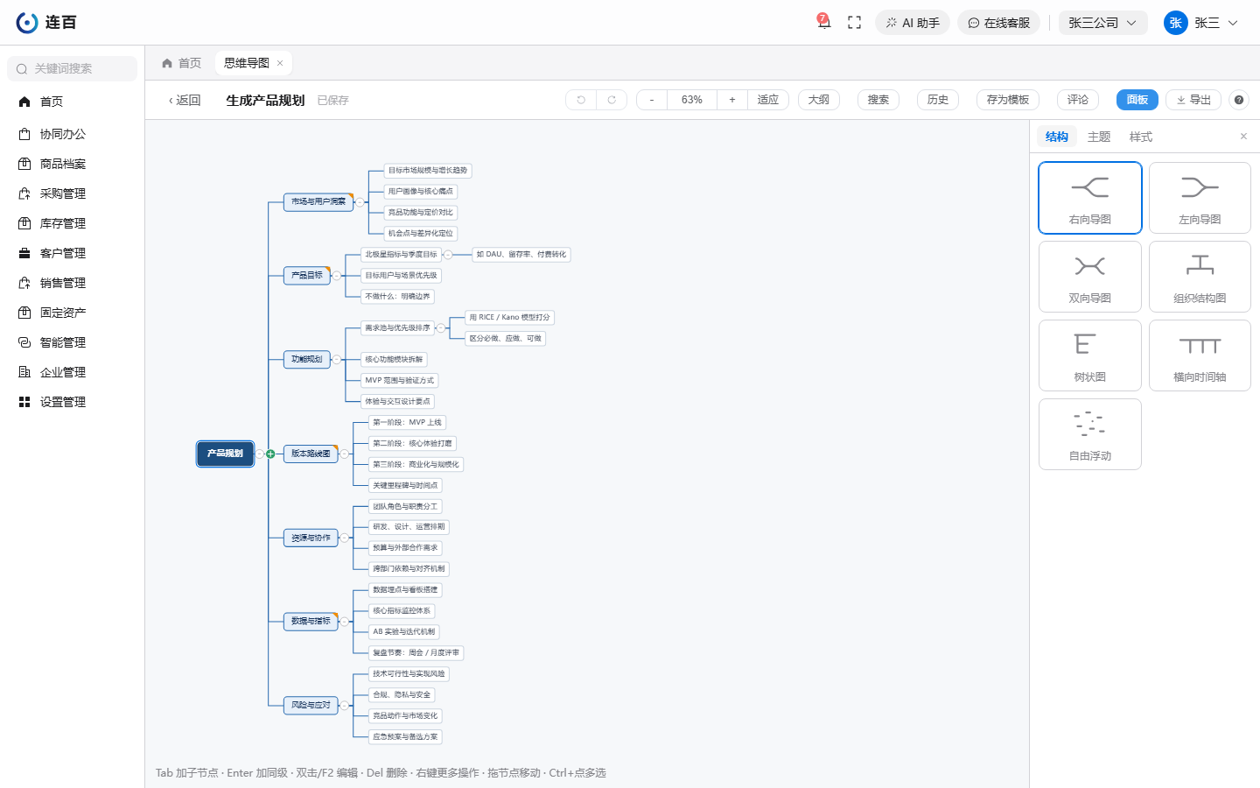Open the 搜索 search tool
This screenshot has width=1260, height=788.
(878, 100)
